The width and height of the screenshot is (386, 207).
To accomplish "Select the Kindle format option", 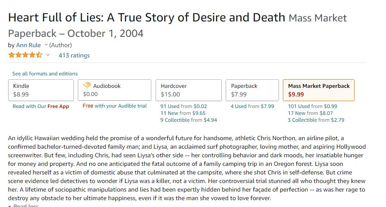I will point(41,90).
